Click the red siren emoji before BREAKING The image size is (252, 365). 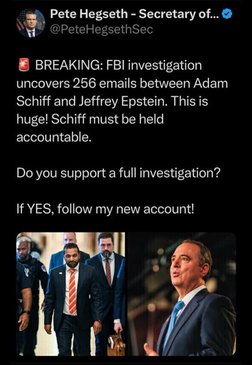[24, 65]
